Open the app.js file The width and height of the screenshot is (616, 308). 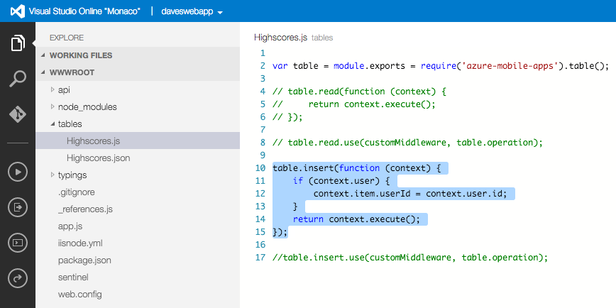[x=70, y=226]
